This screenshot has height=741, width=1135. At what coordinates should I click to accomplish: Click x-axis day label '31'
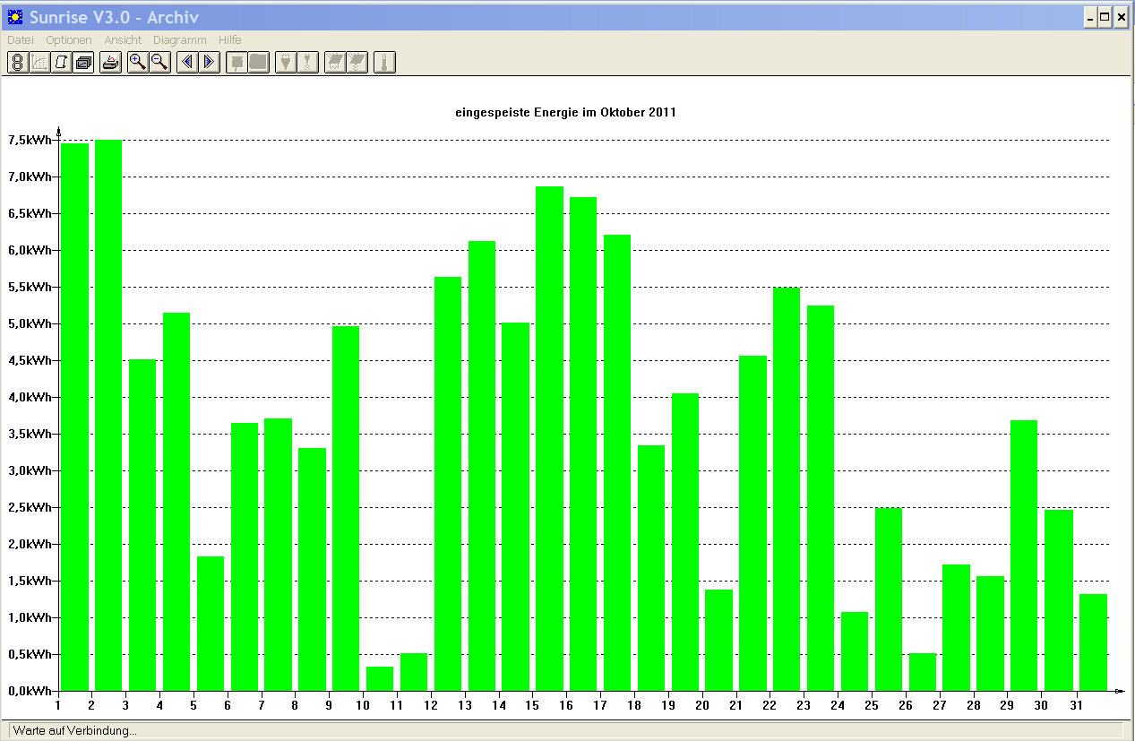tap(1075, 705)
